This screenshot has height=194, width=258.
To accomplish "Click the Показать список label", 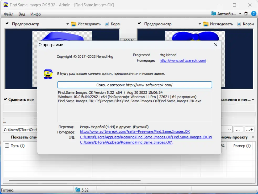I will point(24,137).
